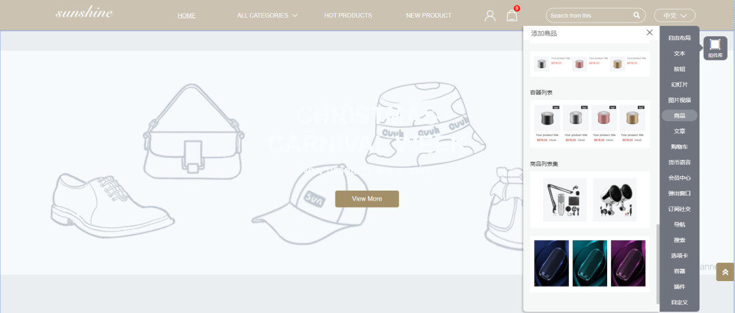
Task: Click the sunshine logo
Action: (x=84, y=14)
